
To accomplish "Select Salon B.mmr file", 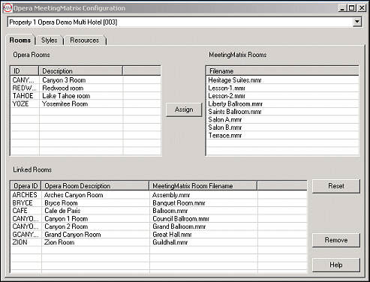I will 282,127.
